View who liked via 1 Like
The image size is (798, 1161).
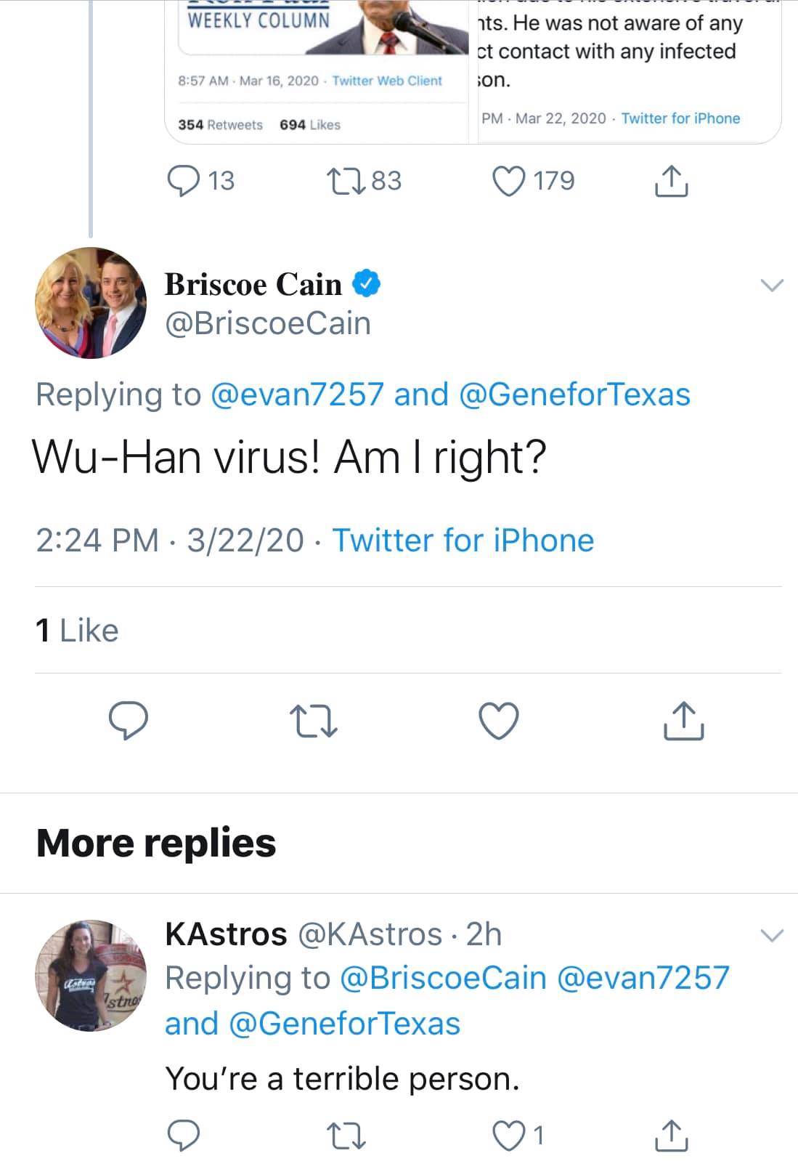[x=77, y=630]
